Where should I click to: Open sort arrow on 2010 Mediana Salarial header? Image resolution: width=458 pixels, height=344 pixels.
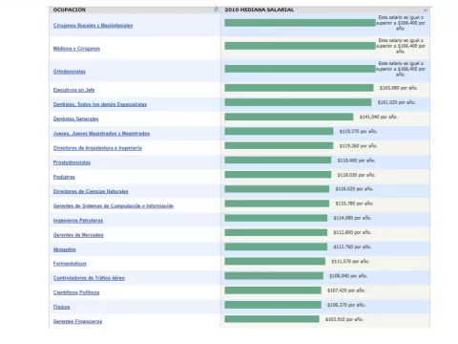(426, 11)
